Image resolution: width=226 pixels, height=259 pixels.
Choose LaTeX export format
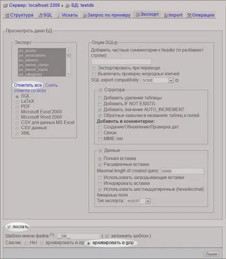(x=17, y=102)
